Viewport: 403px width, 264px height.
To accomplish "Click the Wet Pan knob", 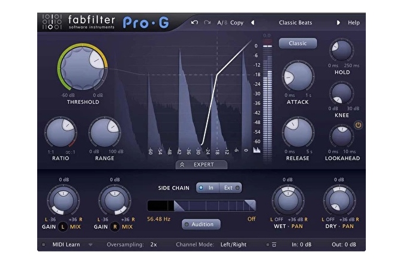I will point(288,200).
